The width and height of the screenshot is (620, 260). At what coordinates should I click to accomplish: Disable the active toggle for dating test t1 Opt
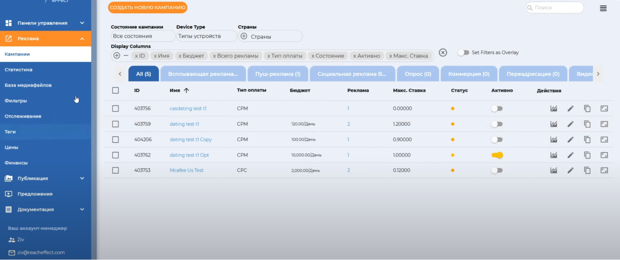(x=497, y=155)
